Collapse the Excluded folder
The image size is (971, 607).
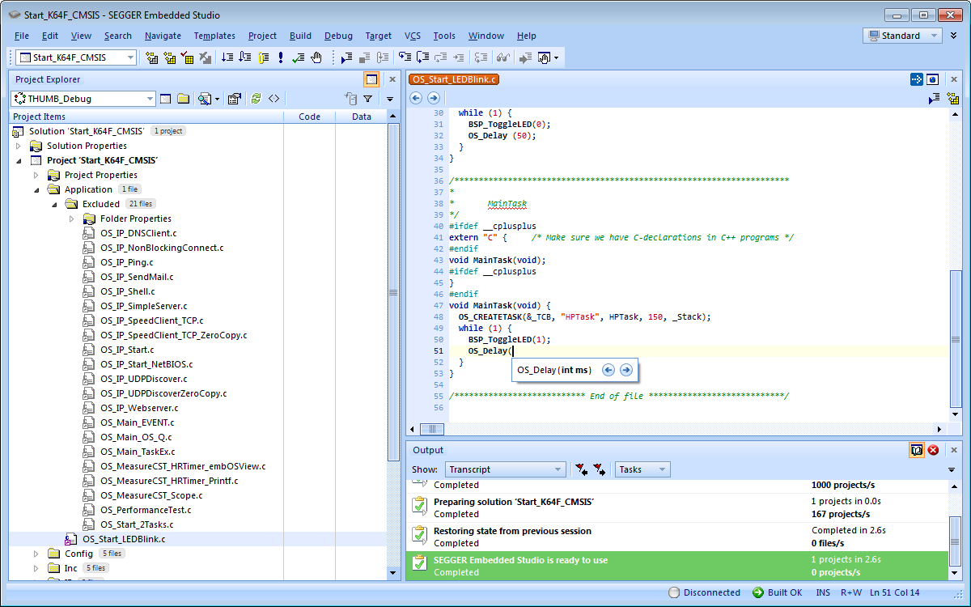[x=55, y=204]
